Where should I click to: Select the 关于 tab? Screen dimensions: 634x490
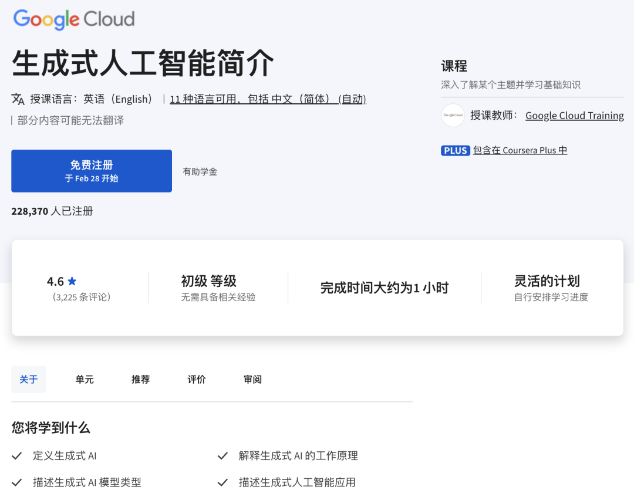click(28, 379)
